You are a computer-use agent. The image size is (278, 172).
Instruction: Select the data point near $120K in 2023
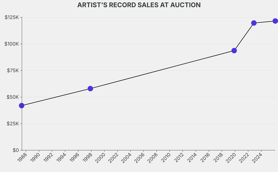(254, 23)
